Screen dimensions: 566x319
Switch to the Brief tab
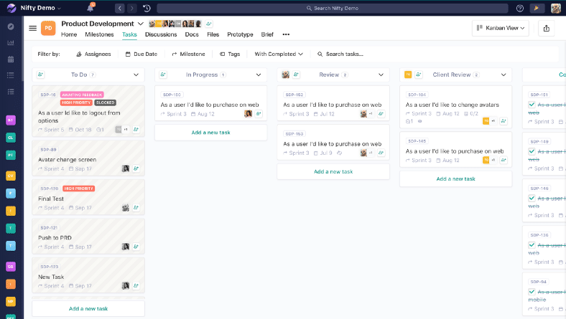pyautogui.click(x=267, y=34)
